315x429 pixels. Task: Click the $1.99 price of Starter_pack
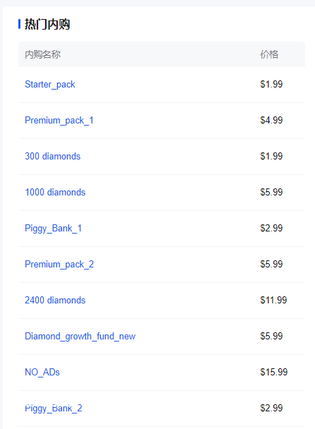click(x=271, y=84)
